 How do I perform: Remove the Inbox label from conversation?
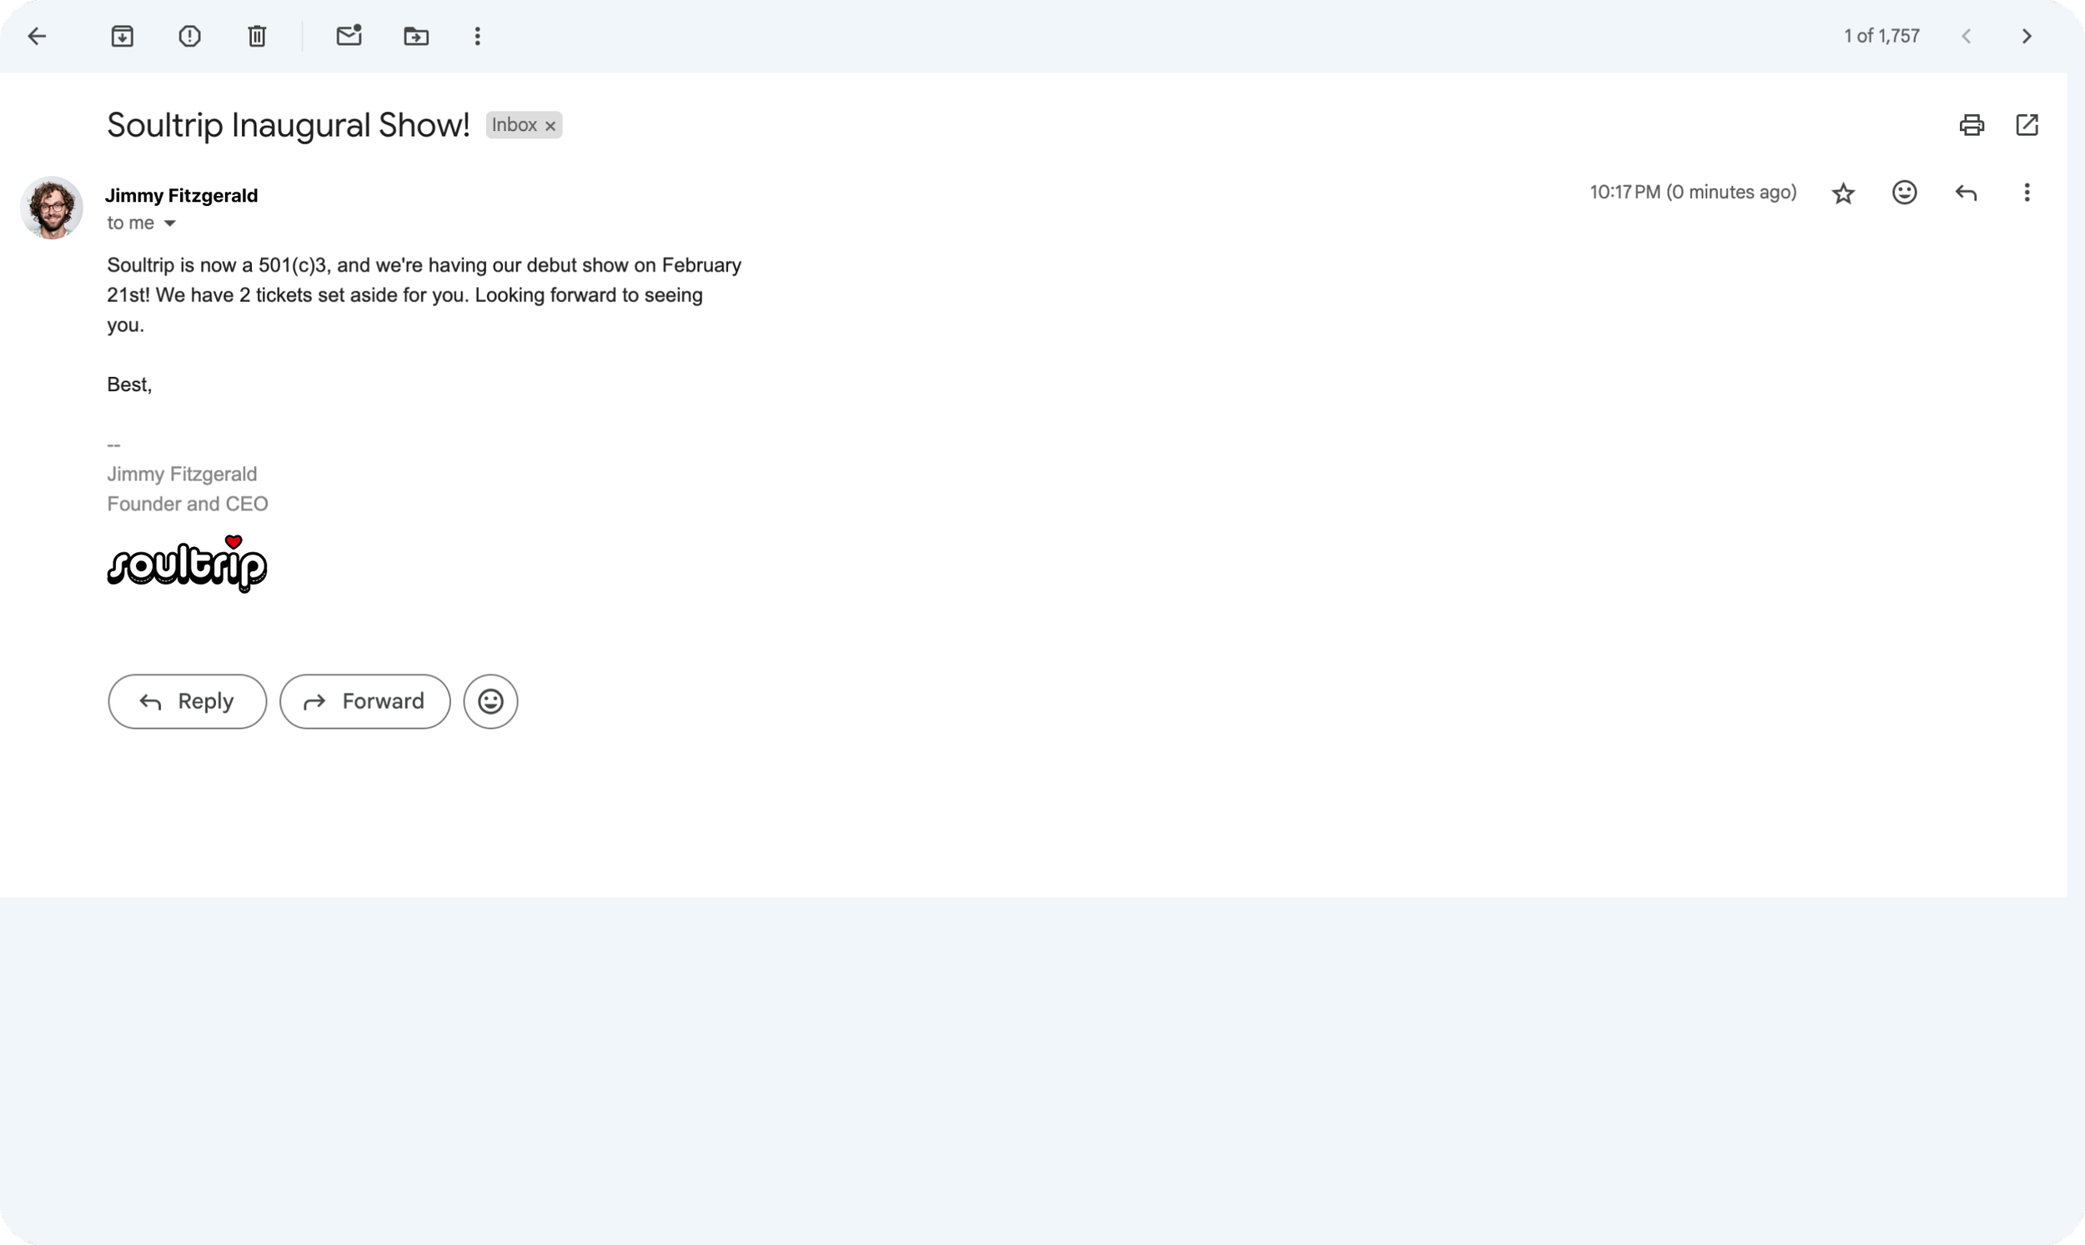pyautogui.click(x=550, y=126)
